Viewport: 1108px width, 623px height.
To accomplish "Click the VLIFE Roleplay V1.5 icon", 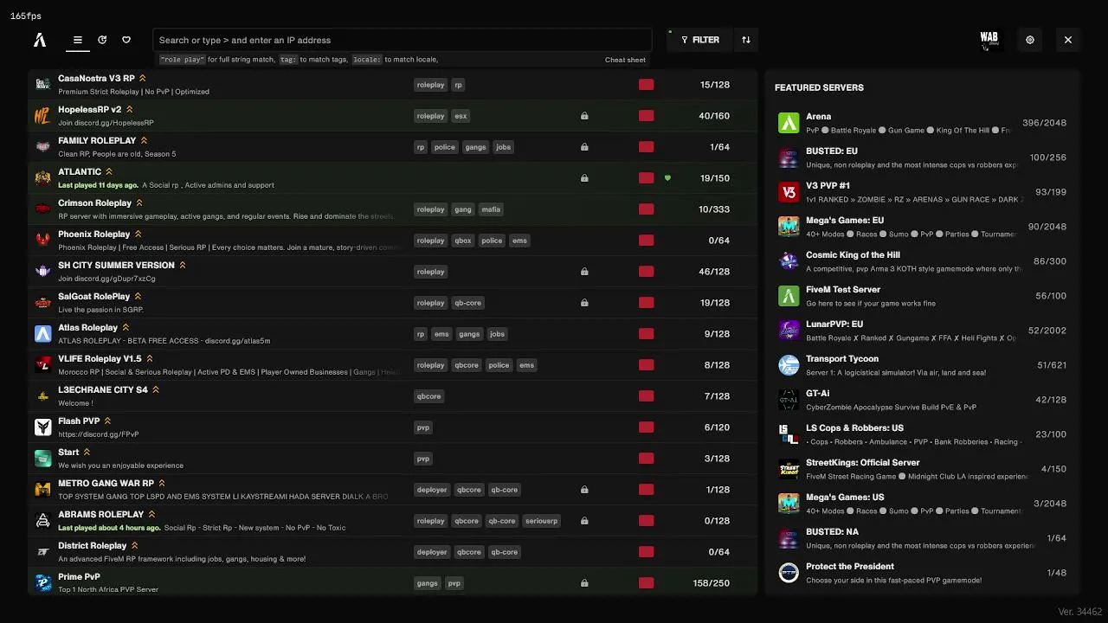I will [42, 365].
